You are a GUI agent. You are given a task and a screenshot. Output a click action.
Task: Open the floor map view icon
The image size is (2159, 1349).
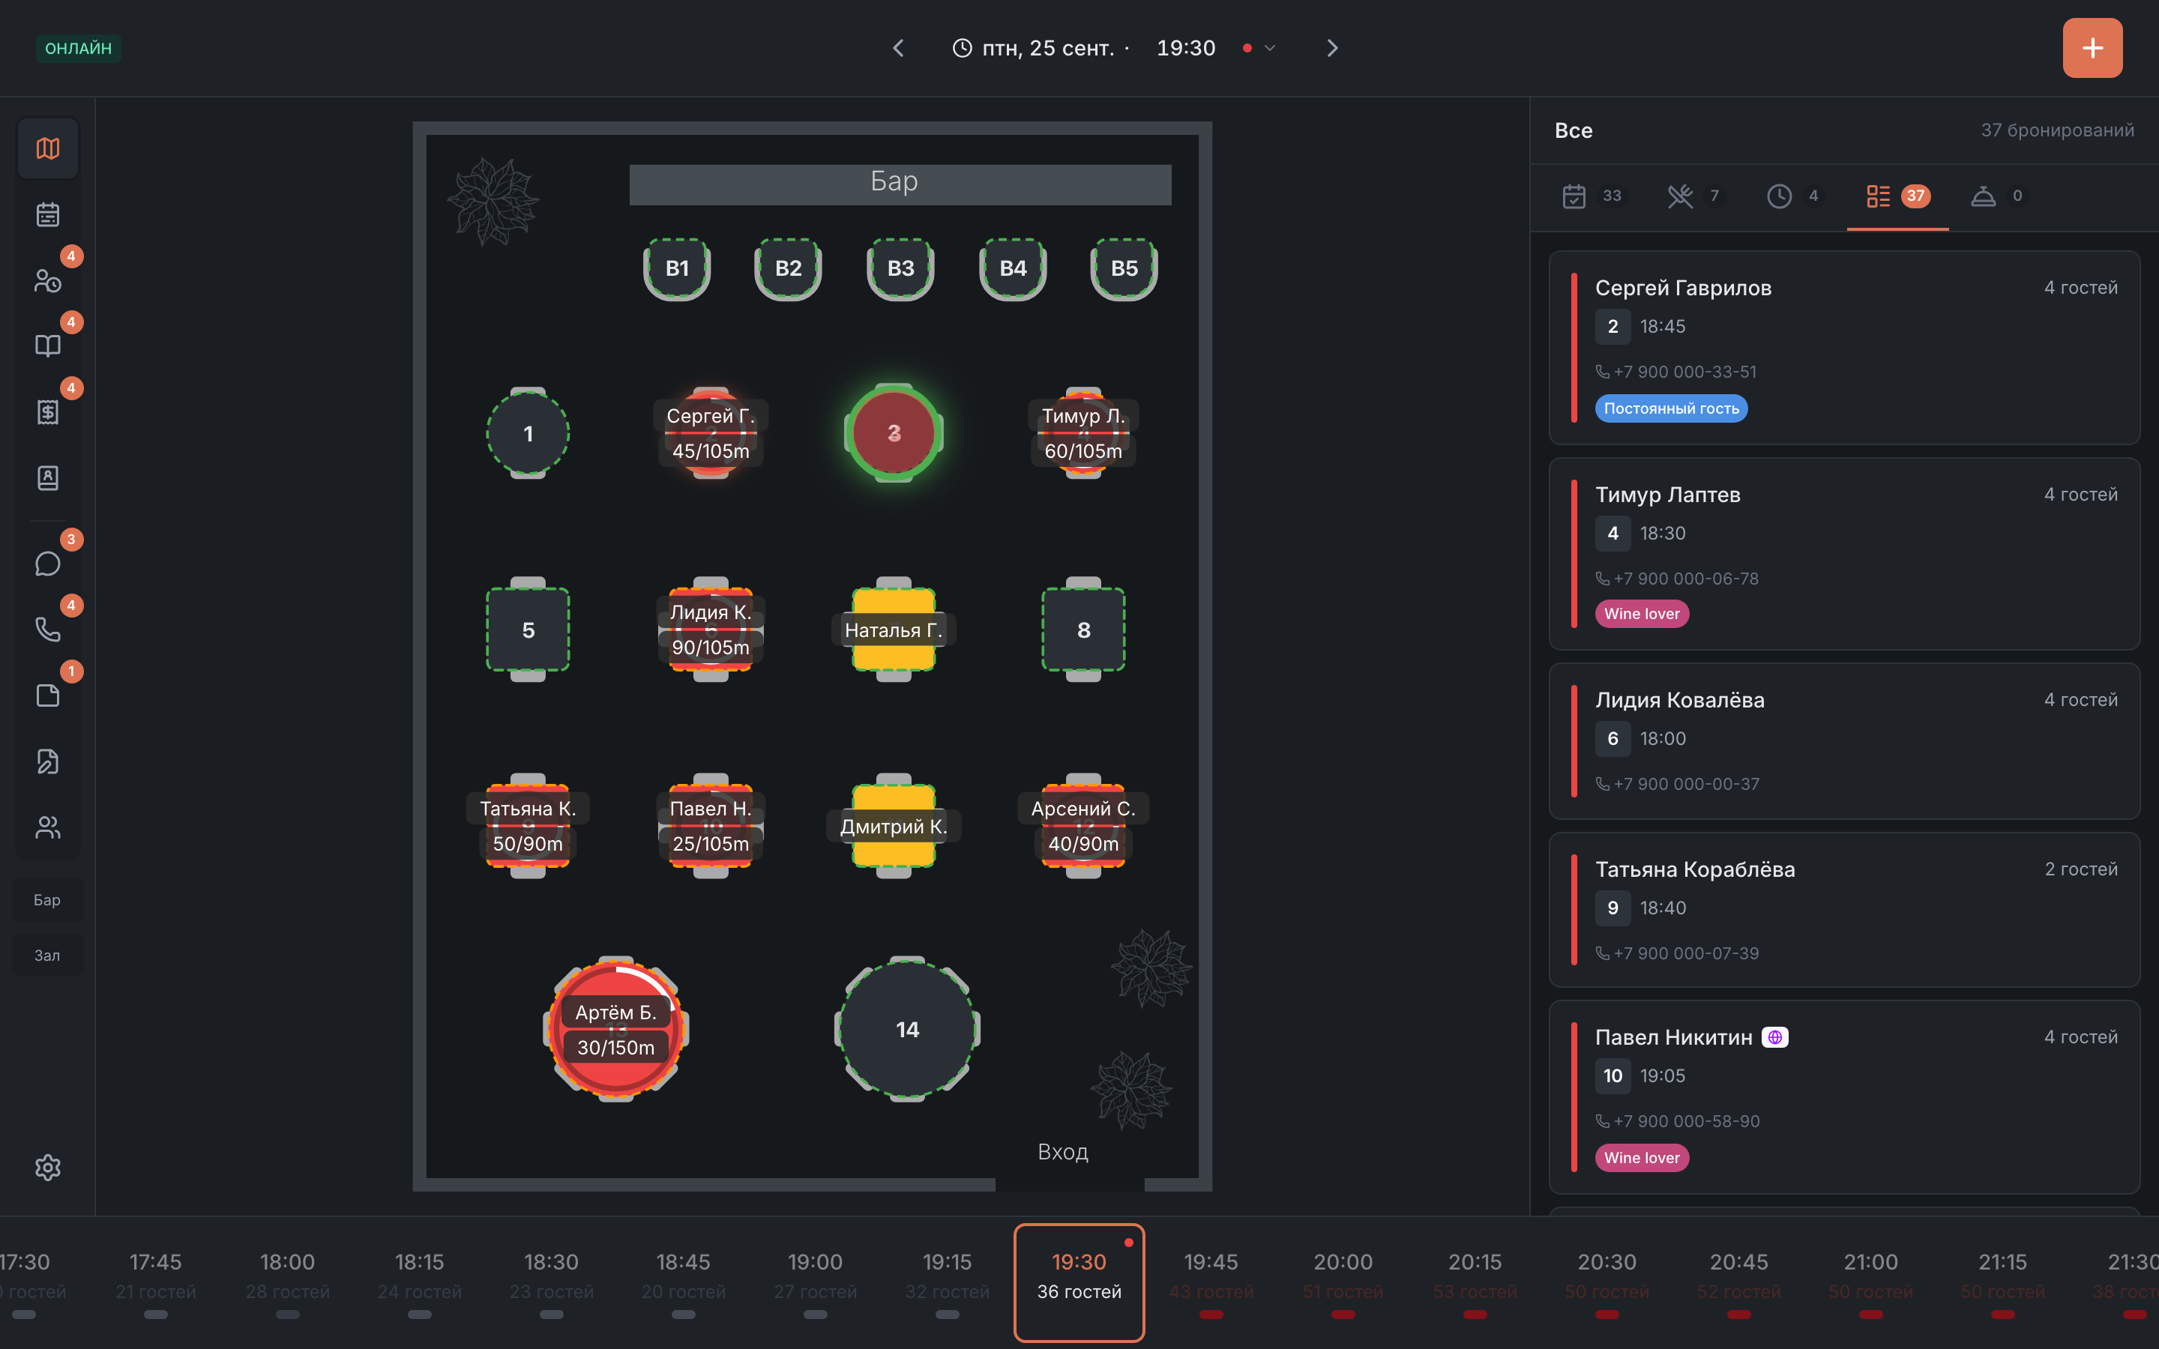click(48, 148)
